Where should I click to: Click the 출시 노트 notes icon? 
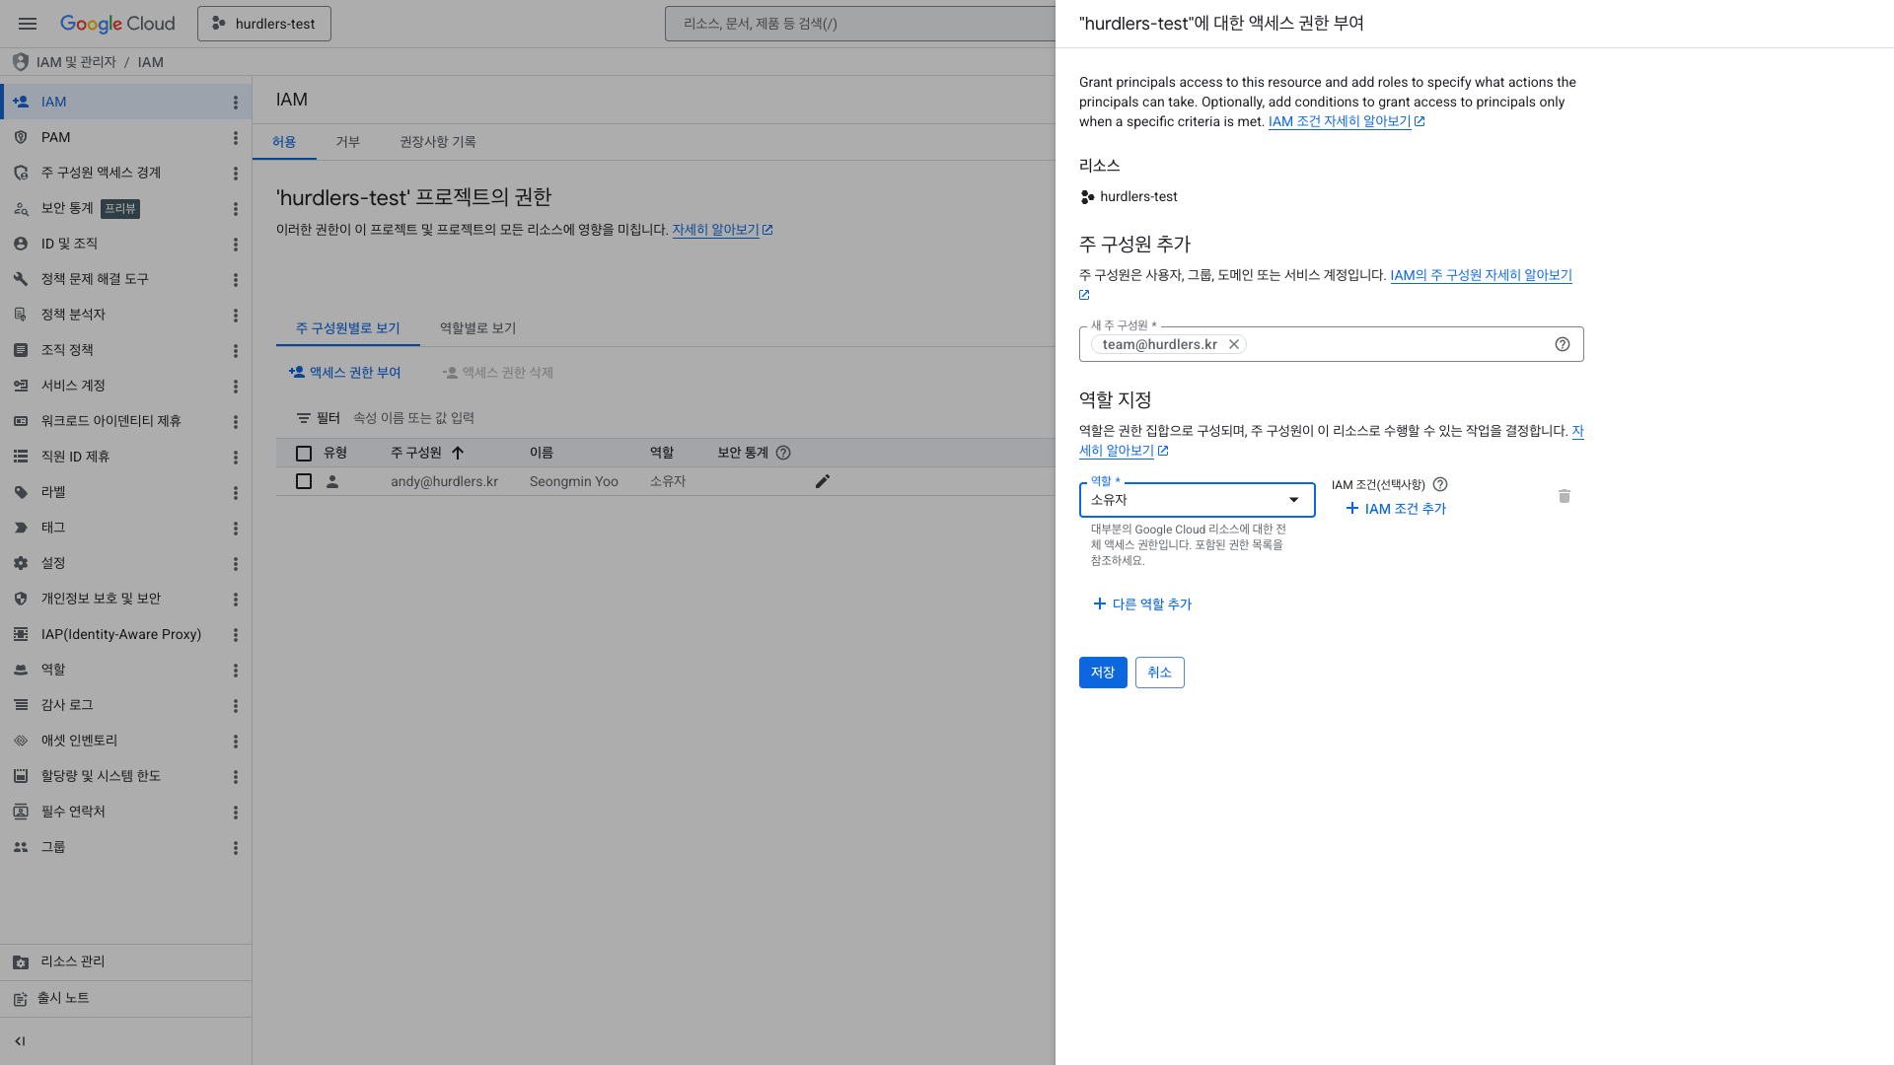21,999
